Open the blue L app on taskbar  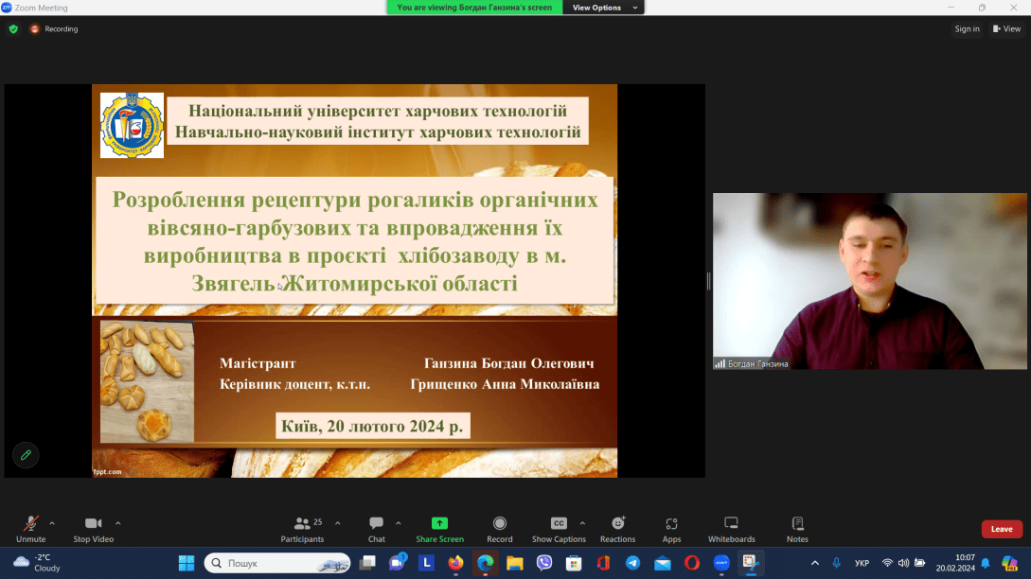(426, 563)
